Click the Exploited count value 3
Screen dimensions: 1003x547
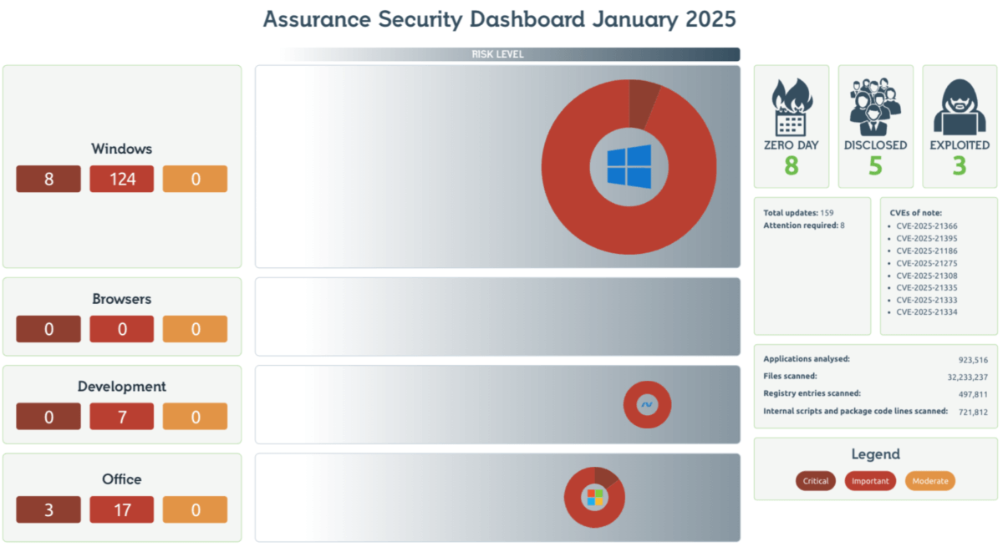960,166
